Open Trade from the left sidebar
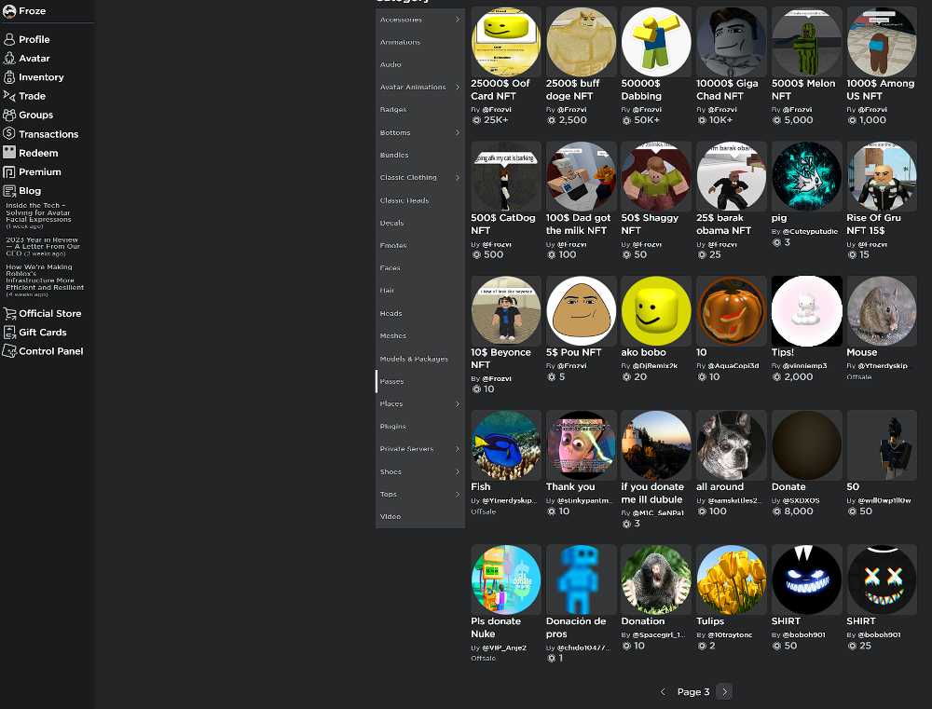 pyautogui.click(x=10, y=96)
